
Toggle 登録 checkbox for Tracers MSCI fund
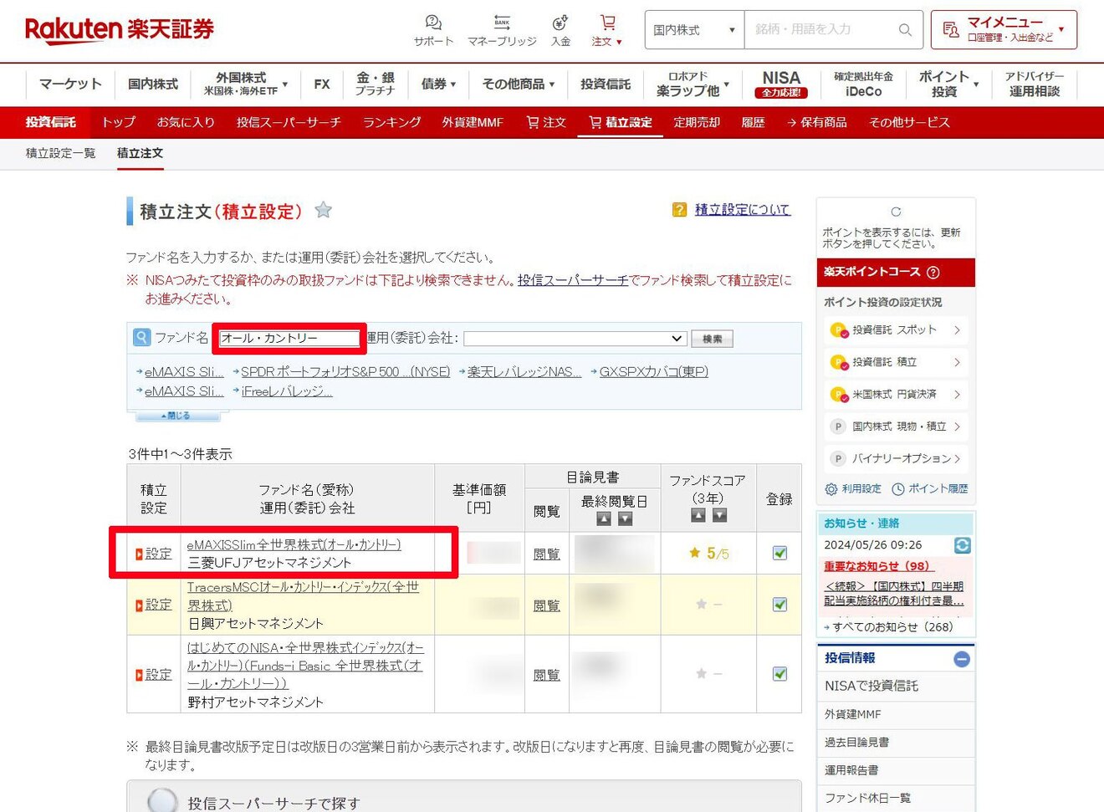(779, 605)
